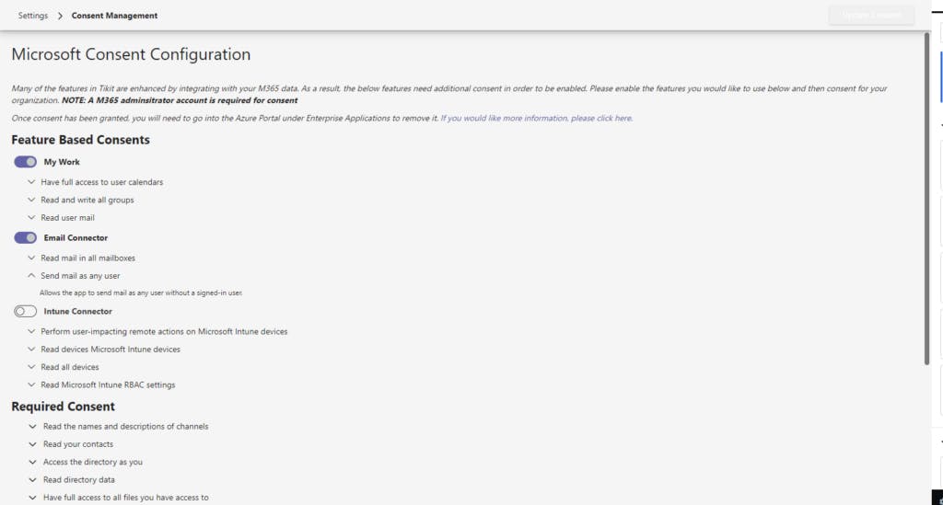Turn off the My Work toggle
943x505 pixels.
(26, 162)
